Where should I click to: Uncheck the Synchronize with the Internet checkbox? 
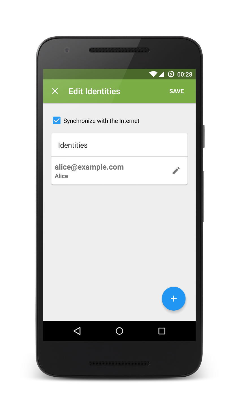point(57,121)
